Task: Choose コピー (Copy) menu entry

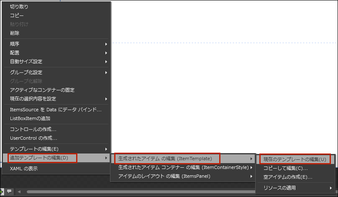Action: 56,15
